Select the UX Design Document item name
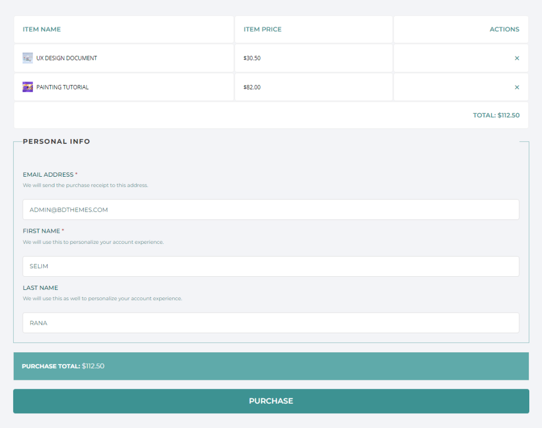The image size is (542, 428). point(67,58)
